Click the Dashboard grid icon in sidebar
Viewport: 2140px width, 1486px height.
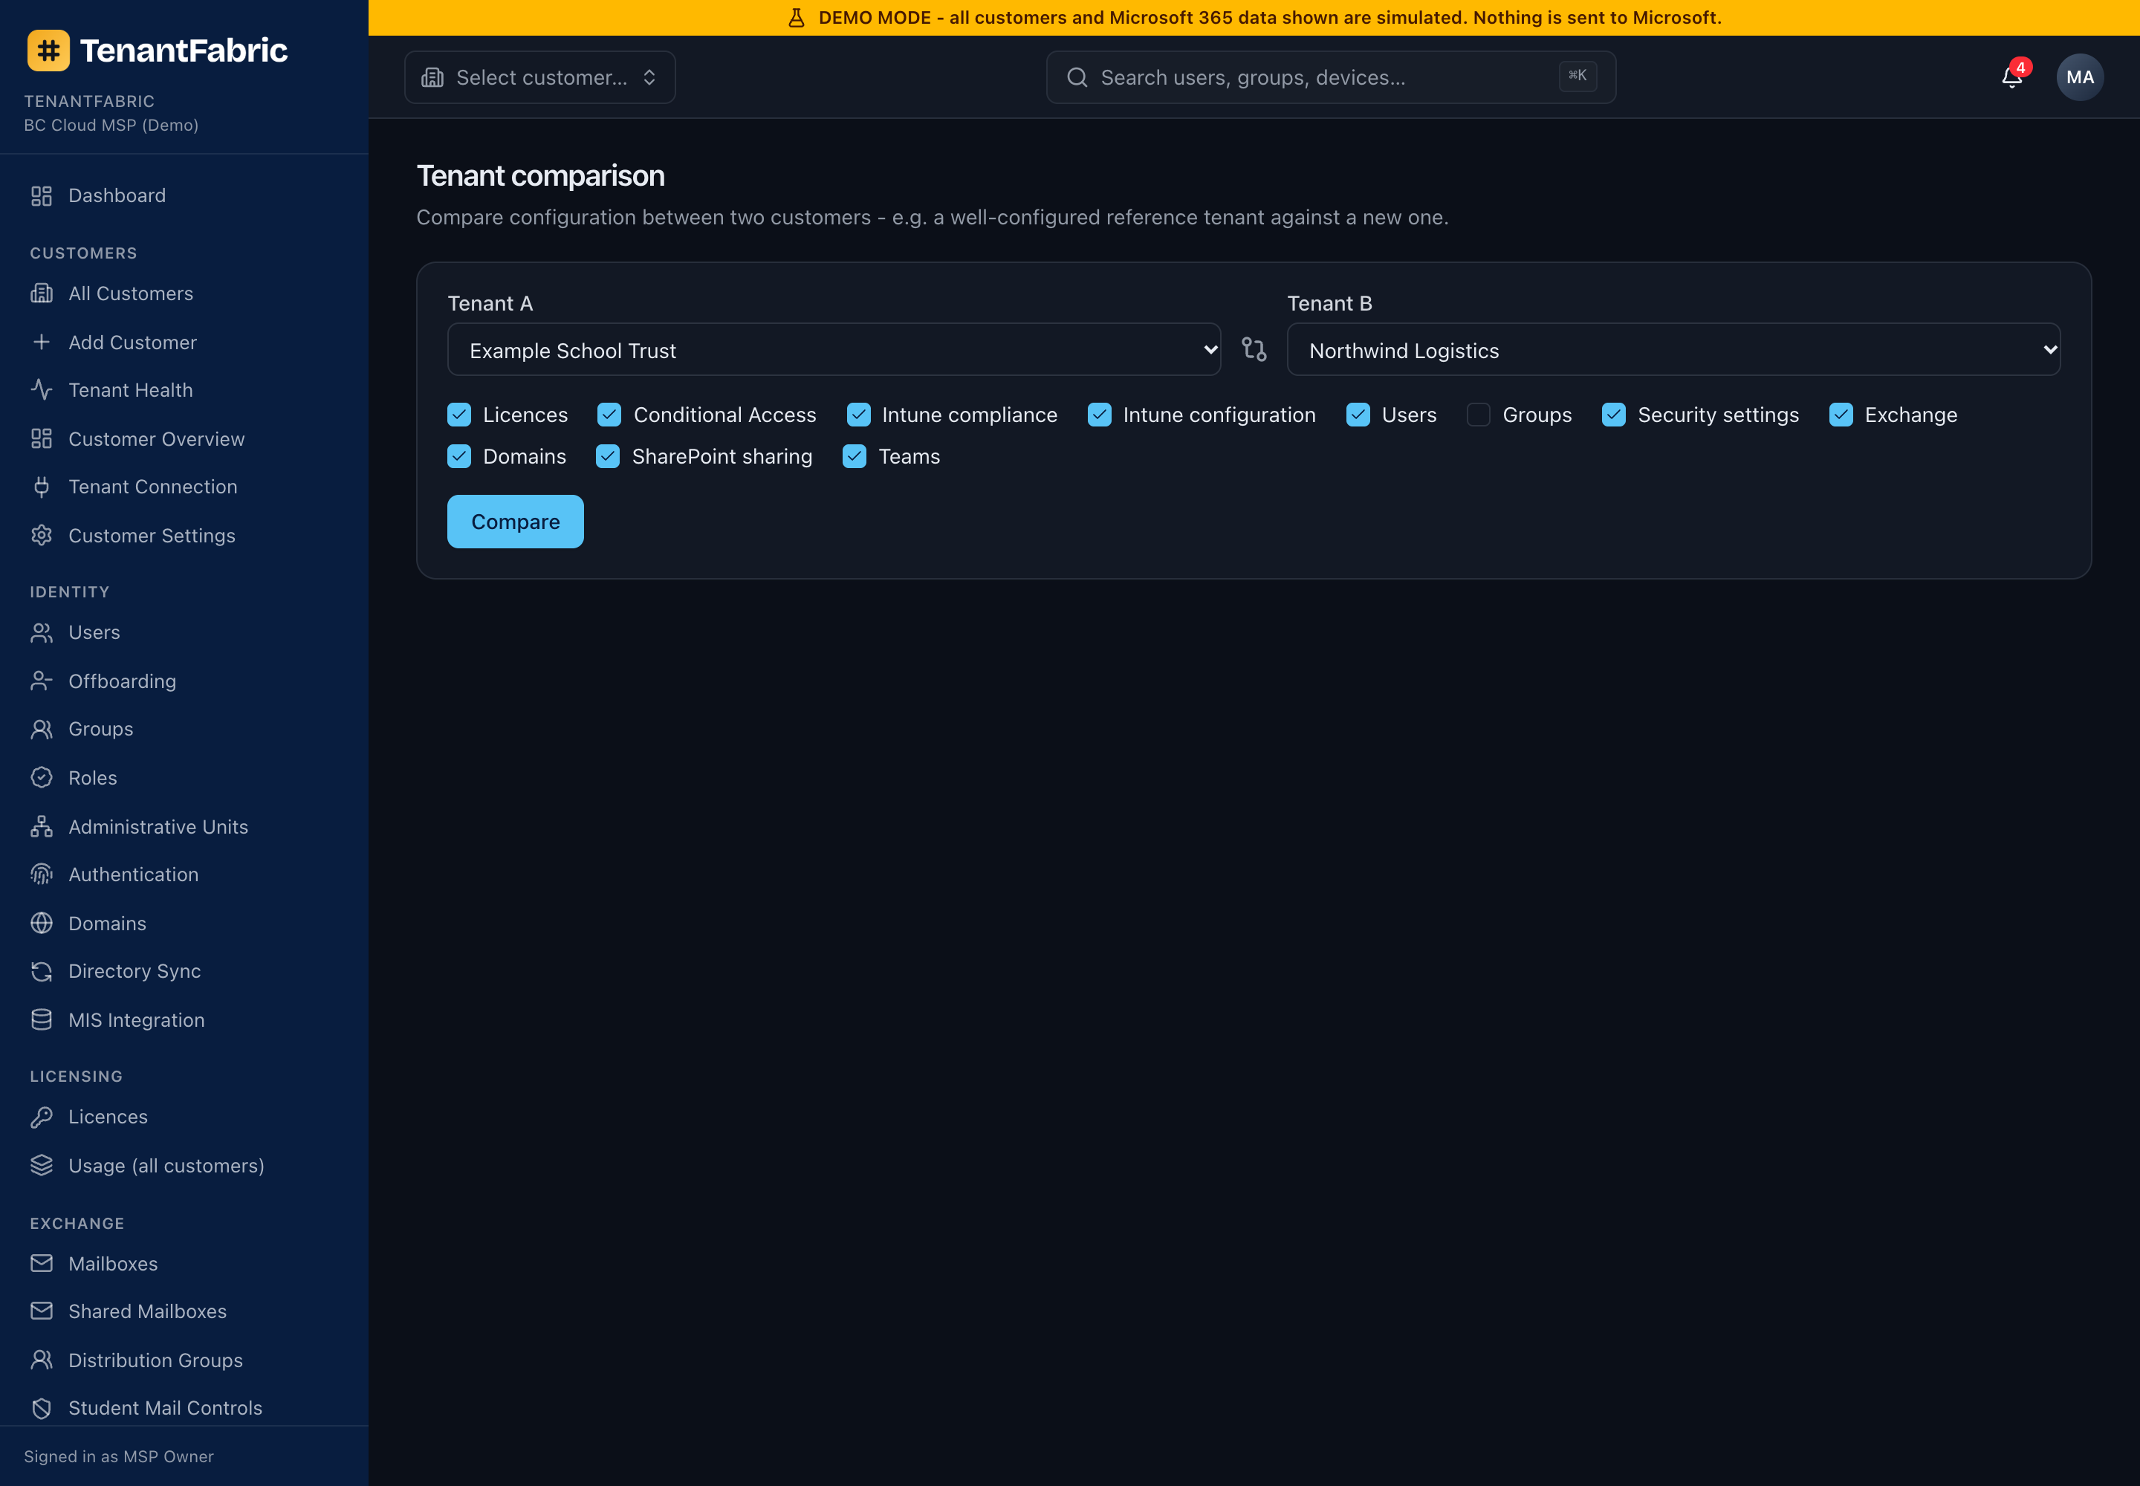[x=41, y=195]
